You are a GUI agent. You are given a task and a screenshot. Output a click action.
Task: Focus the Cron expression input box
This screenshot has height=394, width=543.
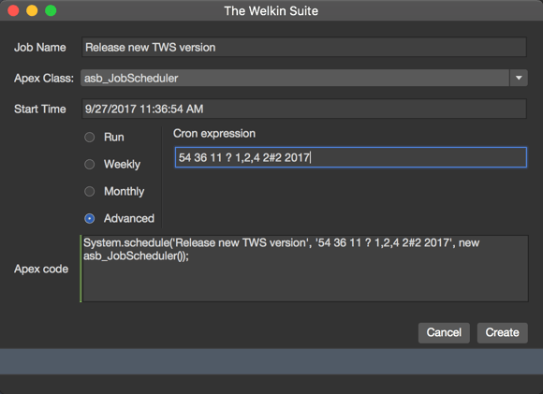point(351,157)
